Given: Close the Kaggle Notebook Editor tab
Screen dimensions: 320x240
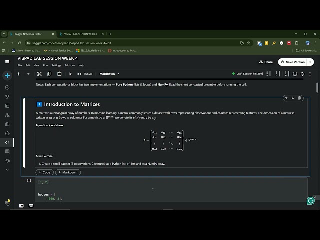Looking at the screenshot, I should (x=53, y=34).
